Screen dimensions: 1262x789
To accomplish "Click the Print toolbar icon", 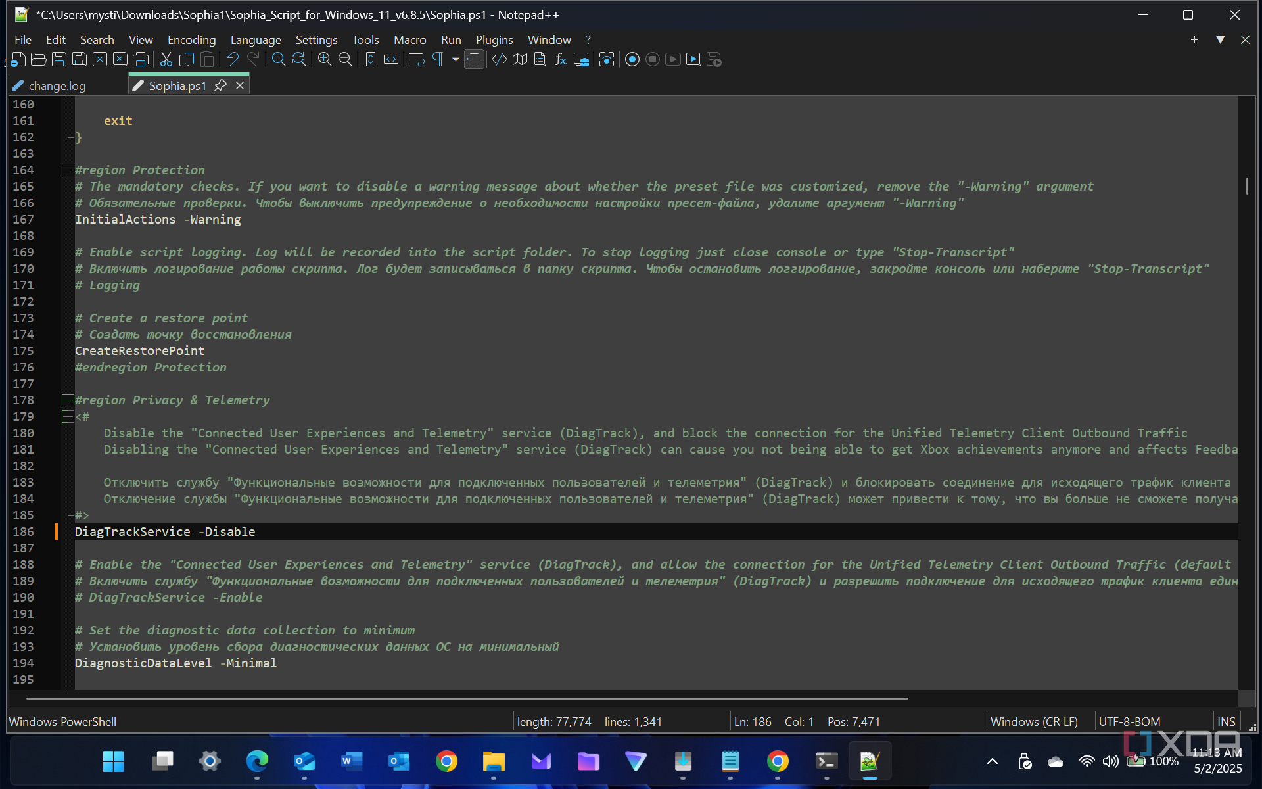I will click(140, 60).
